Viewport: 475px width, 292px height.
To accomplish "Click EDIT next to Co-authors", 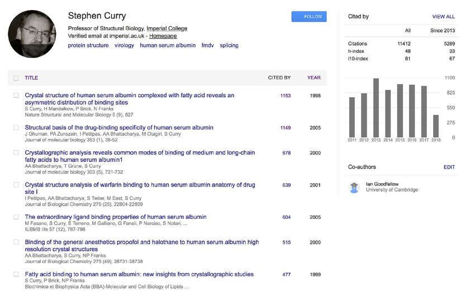I will (x=449, y=167).
